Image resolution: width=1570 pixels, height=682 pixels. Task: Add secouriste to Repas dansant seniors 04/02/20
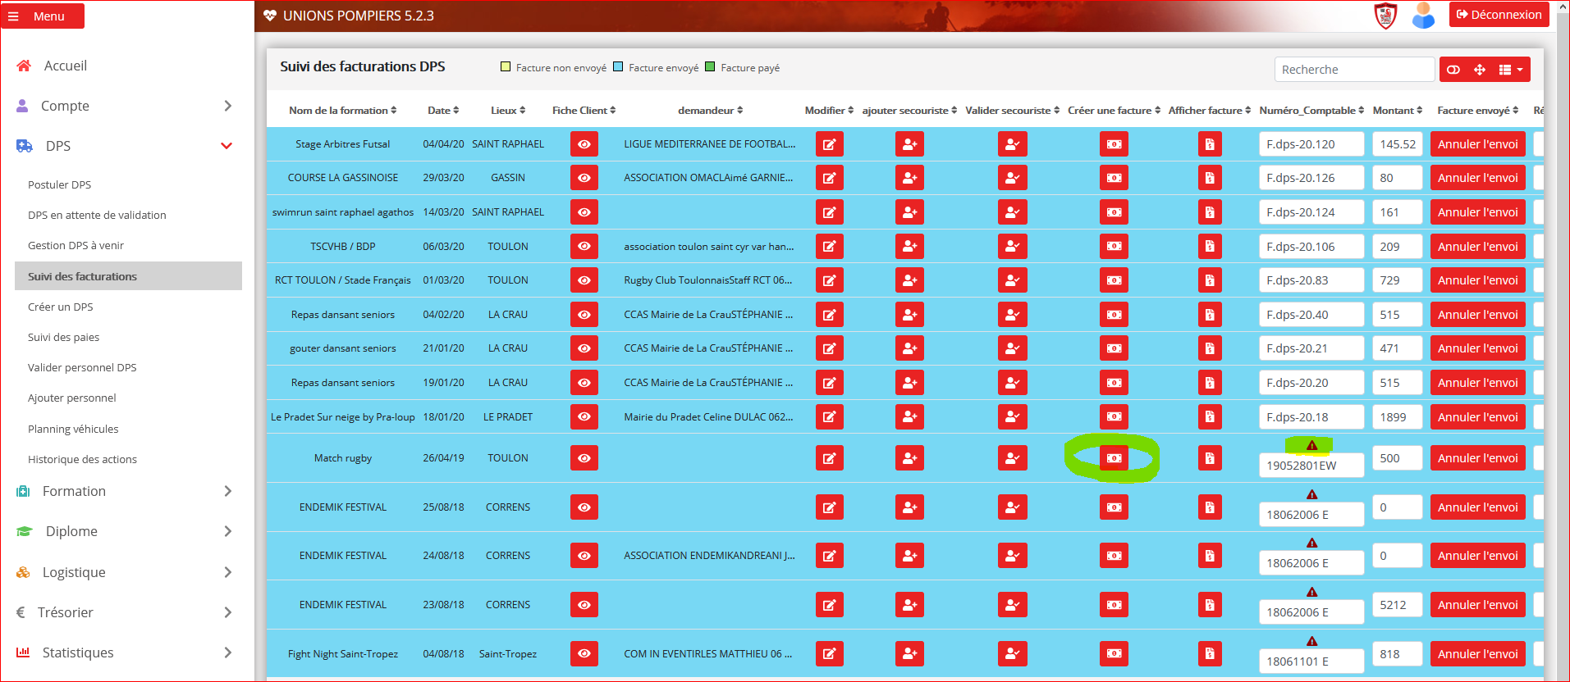[909, 315]
